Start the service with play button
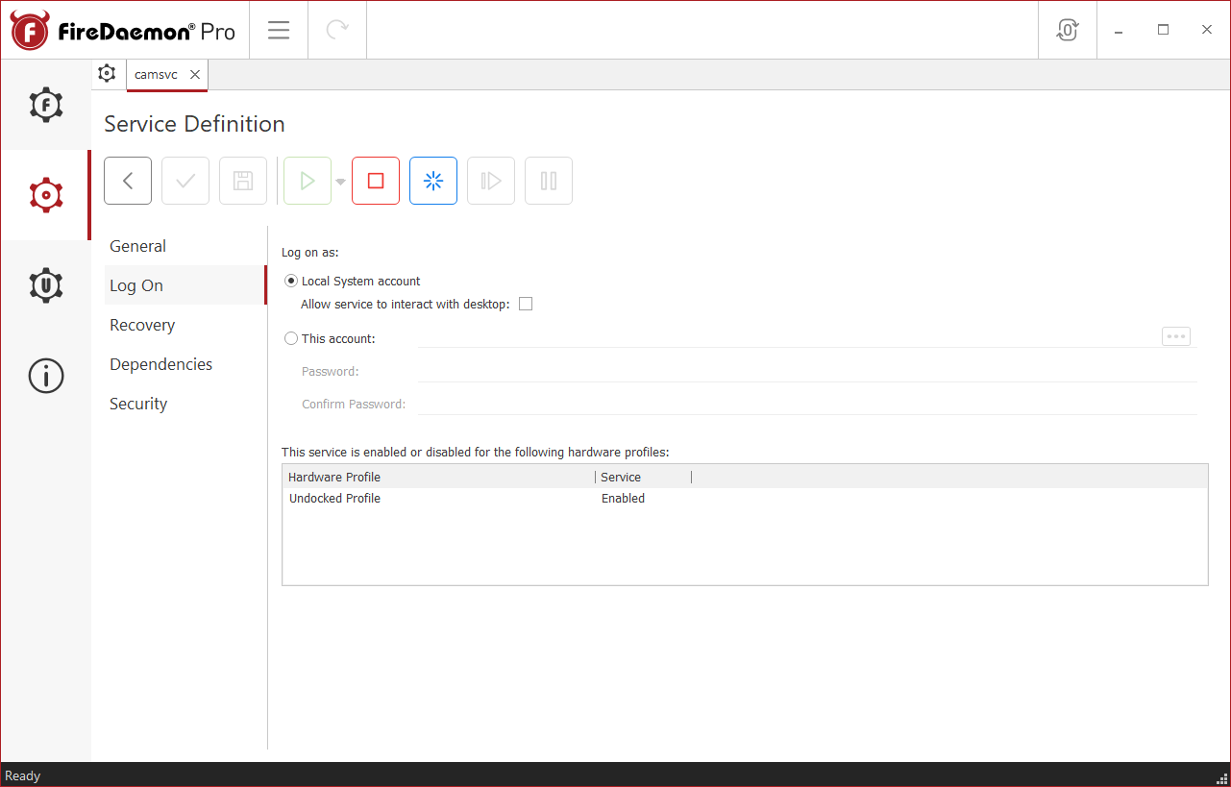The height and width of the screenshot is (787, 1231). click(308, 181)
